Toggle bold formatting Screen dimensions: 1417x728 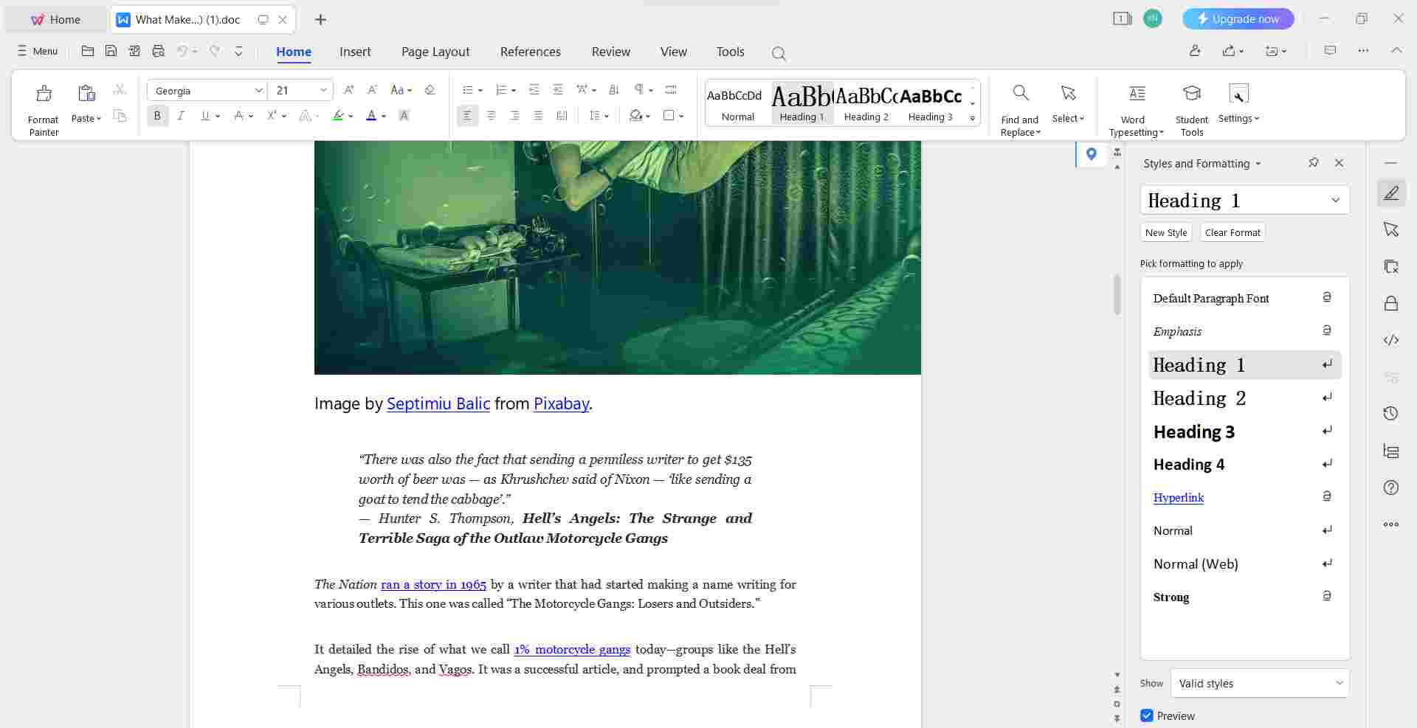tap(157, 116)
